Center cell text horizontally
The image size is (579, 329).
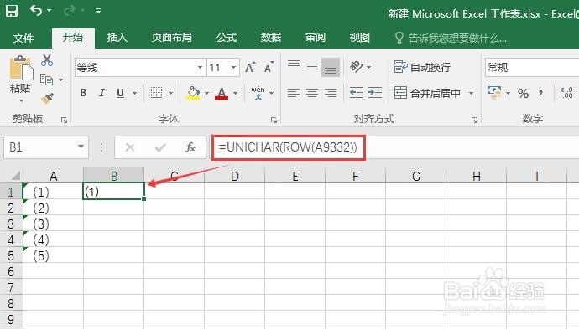click(x=312, y=93)
